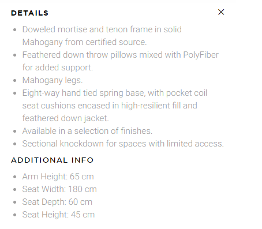
Task: Click the Arm Height: 65 cm item
Action: (58, 177)
